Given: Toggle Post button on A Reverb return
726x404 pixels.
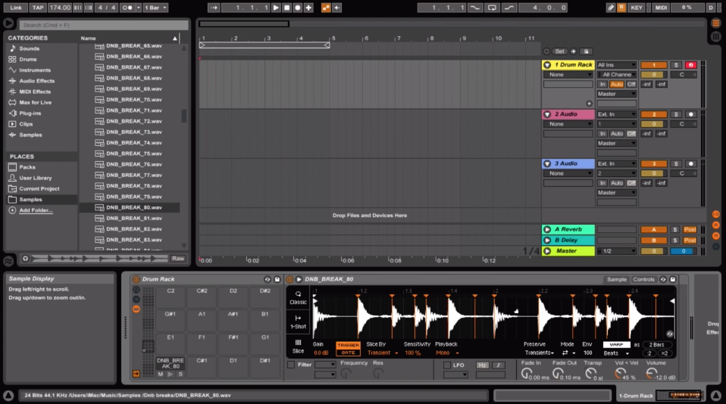Looking at the screenshot, I should tap(690, 229).
